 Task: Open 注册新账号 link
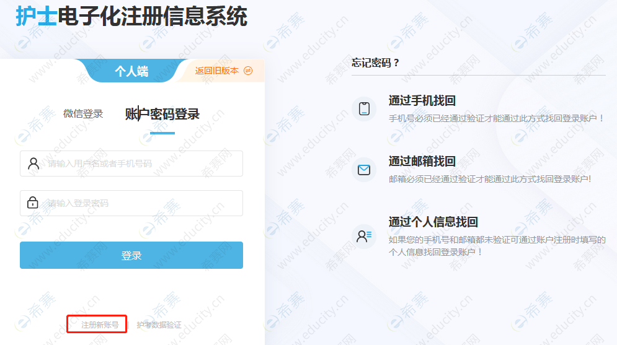pyautogui.click(x=100, y=325)
